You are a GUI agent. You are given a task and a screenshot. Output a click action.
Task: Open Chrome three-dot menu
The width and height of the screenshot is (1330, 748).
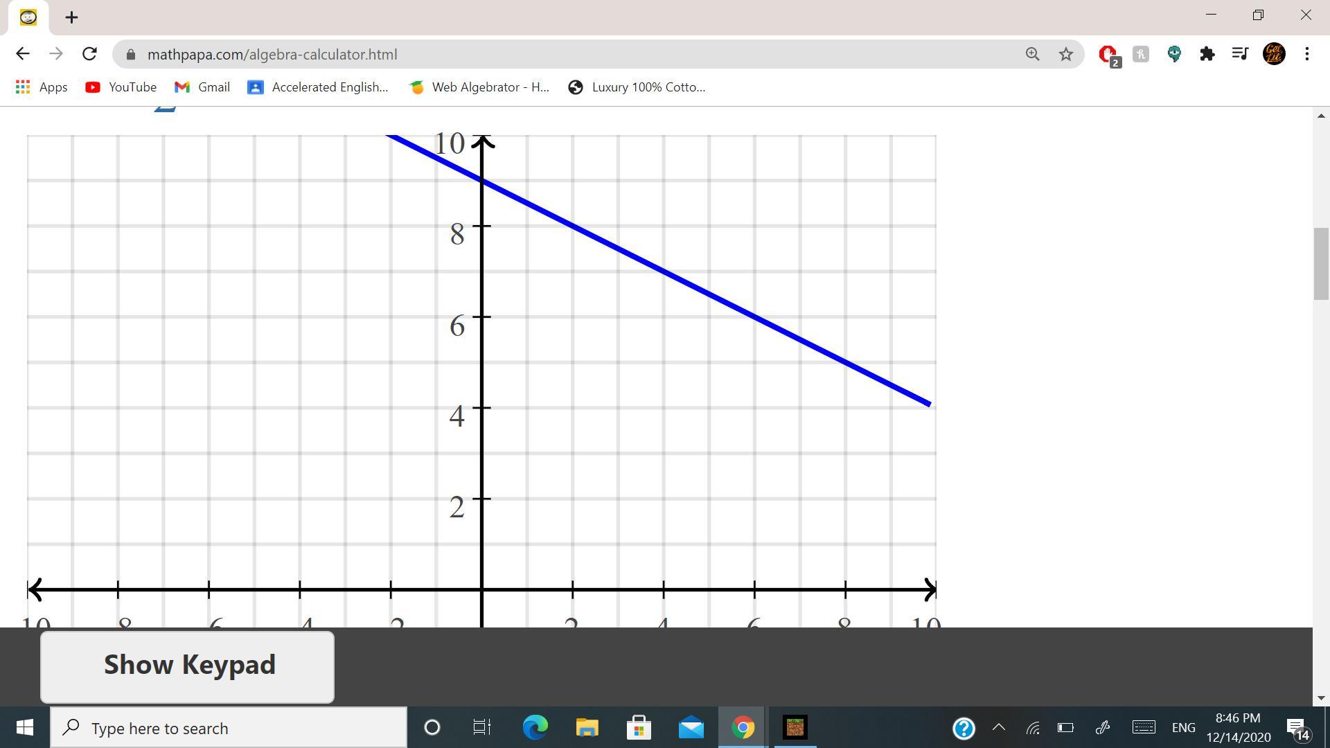(x=1306, y=54)
